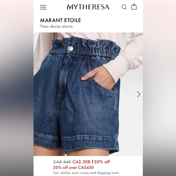Click the blurred area left of page
The height and width of the screenshot is (176, 176).
tap(17, 88)
